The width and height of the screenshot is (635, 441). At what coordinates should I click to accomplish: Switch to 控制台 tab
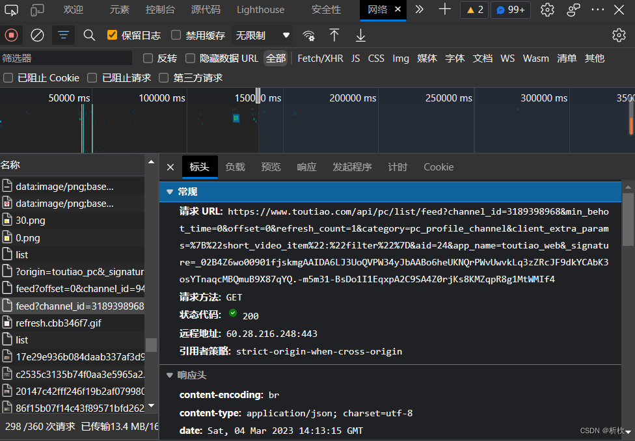(x=160, y=10)
